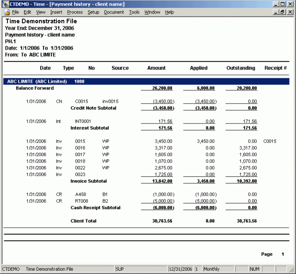Open the Setup menu

93,12
